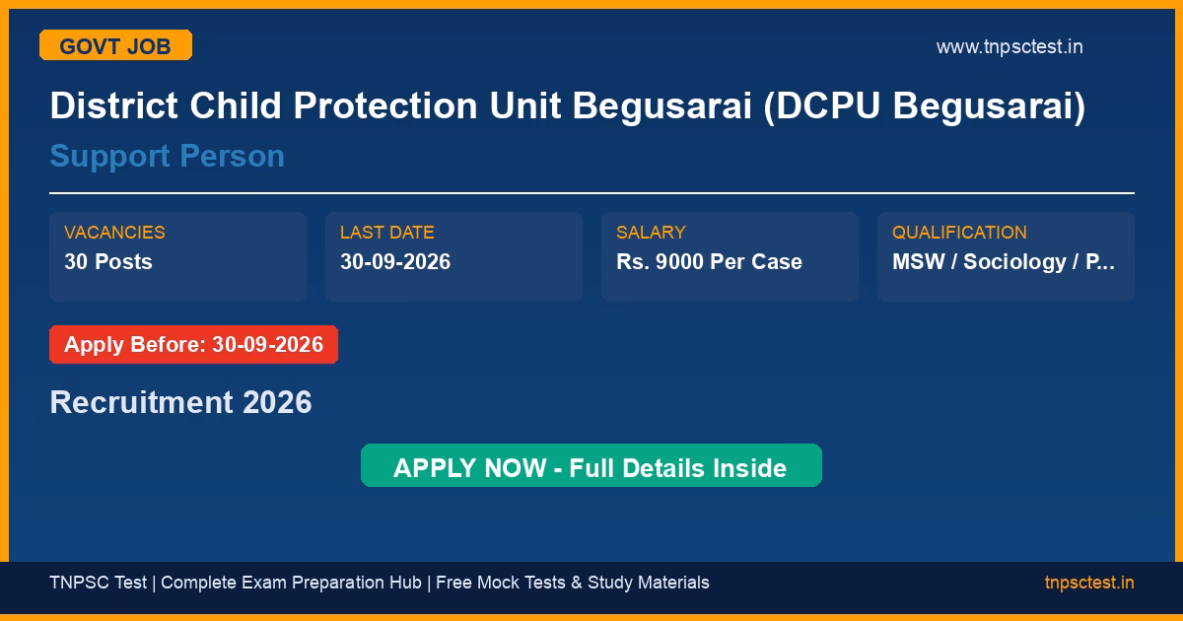Open the tnpsctest.in footer link

pos(1089,583)
